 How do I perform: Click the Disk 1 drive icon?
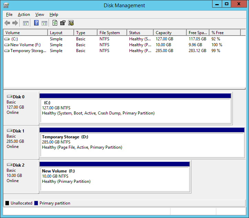(x=10, y=130)
